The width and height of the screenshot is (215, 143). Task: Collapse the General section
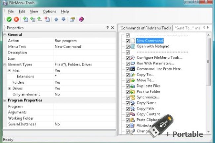pos(5,35)
